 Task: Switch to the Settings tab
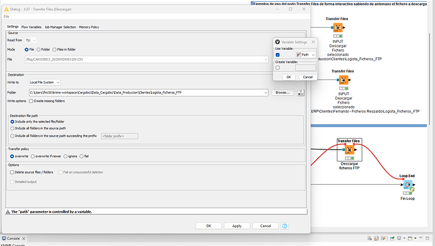coord(13,26)
